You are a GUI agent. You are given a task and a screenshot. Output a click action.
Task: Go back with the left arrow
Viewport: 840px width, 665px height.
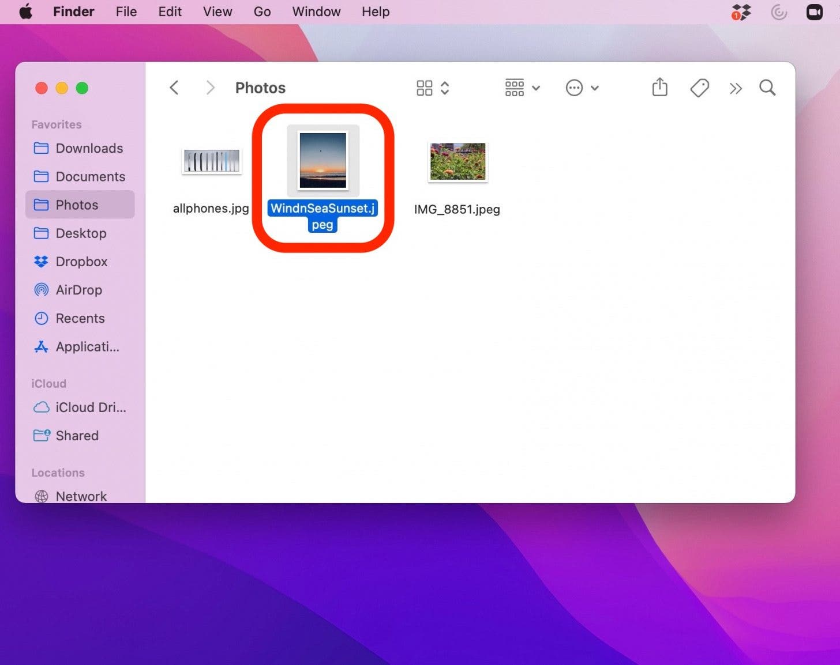click(x=174, y=88)
